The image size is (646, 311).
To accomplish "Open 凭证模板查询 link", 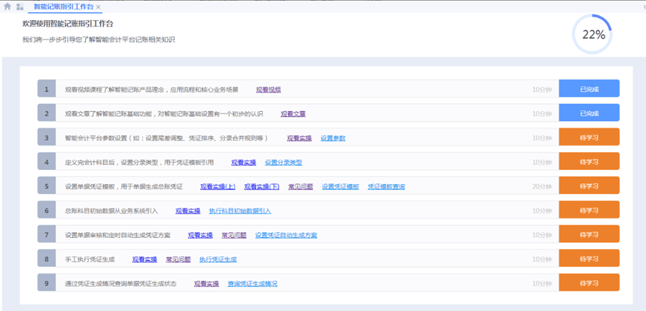I will click(x=386, y=186).
